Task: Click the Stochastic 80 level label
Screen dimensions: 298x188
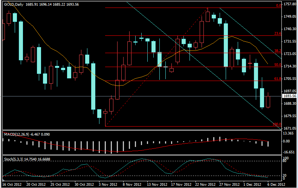Action: click(x=284, y=161)
